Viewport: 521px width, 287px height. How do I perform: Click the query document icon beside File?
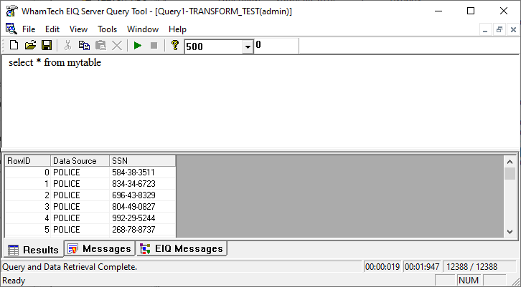point(11,29)
